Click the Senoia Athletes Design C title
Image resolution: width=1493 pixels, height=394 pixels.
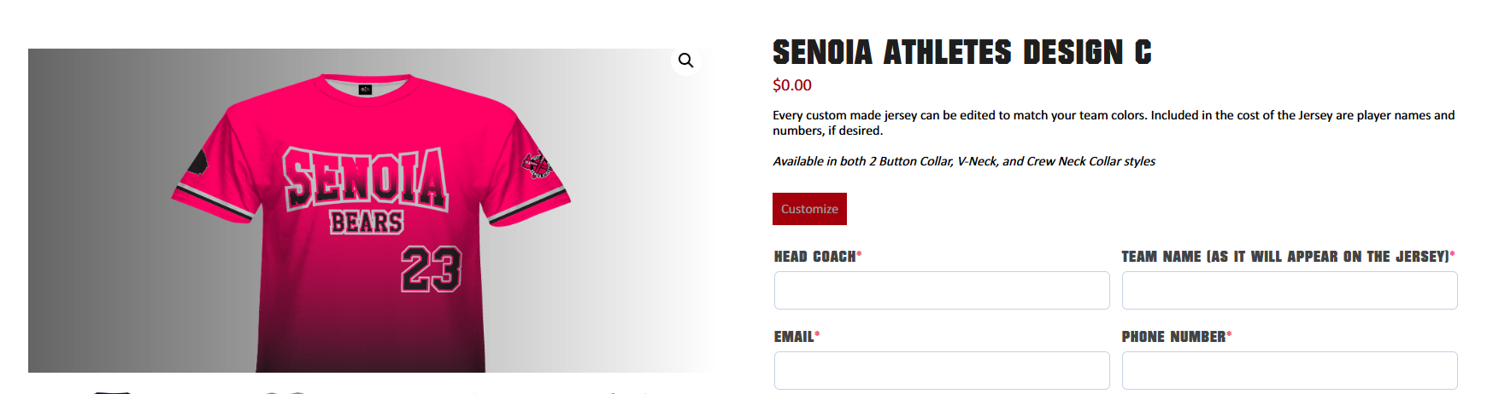coord(961,53)
